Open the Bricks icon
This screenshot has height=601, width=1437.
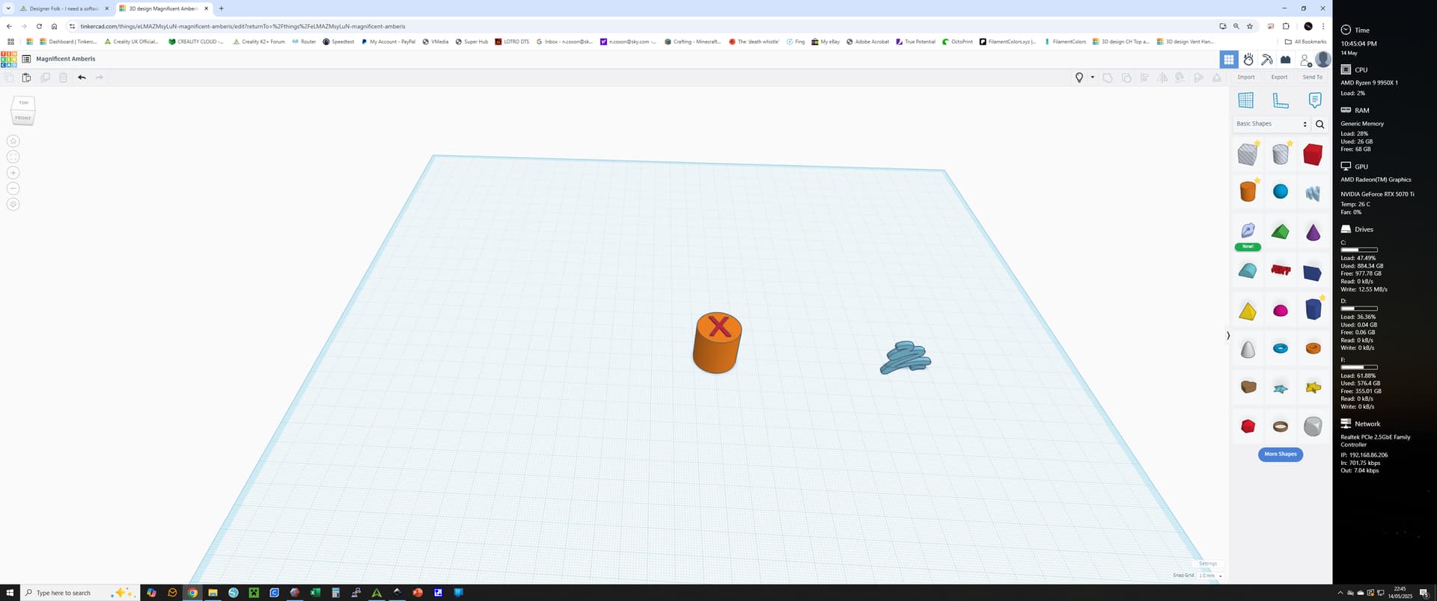click(1286, 60)
